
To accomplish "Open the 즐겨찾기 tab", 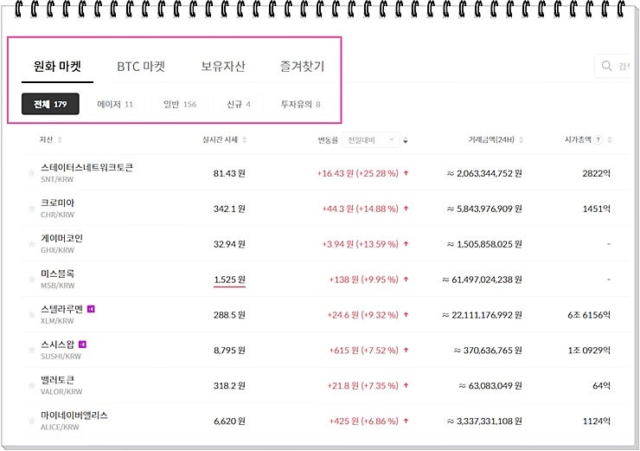I will click(302, 67).
